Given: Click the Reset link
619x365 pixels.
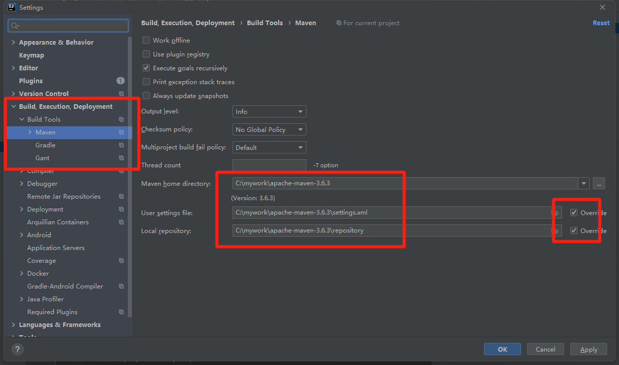Looking at the screenshot, I should coord(601,23).
